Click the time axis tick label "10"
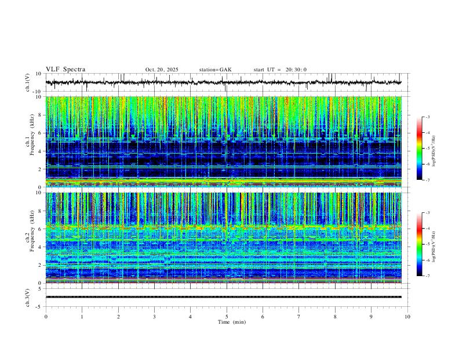 (x=407, y=317)
